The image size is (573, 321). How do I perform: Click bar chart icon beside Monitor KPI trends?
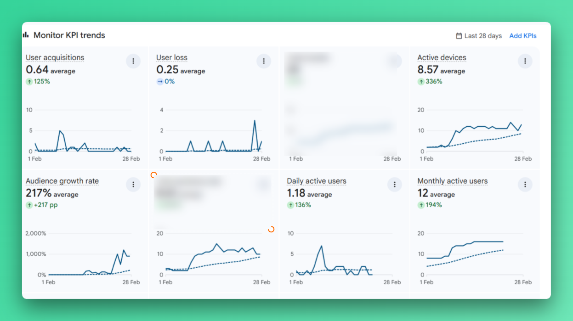click(x=26, y=35)
